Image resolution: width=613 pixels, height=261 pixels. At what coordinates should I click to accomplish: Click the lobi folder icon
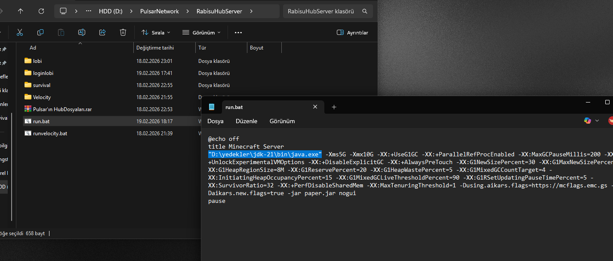[x=28, y=61]
